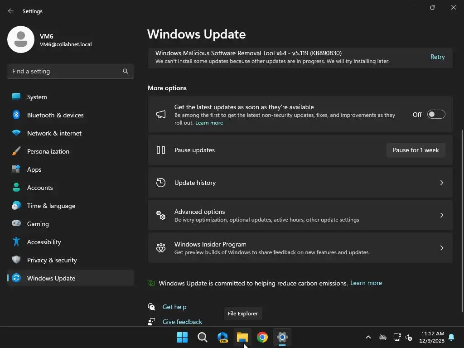Viewport: 464px width, 348px height.
Task: Click the Find a setting search field
Action: (x=71, y=71)
